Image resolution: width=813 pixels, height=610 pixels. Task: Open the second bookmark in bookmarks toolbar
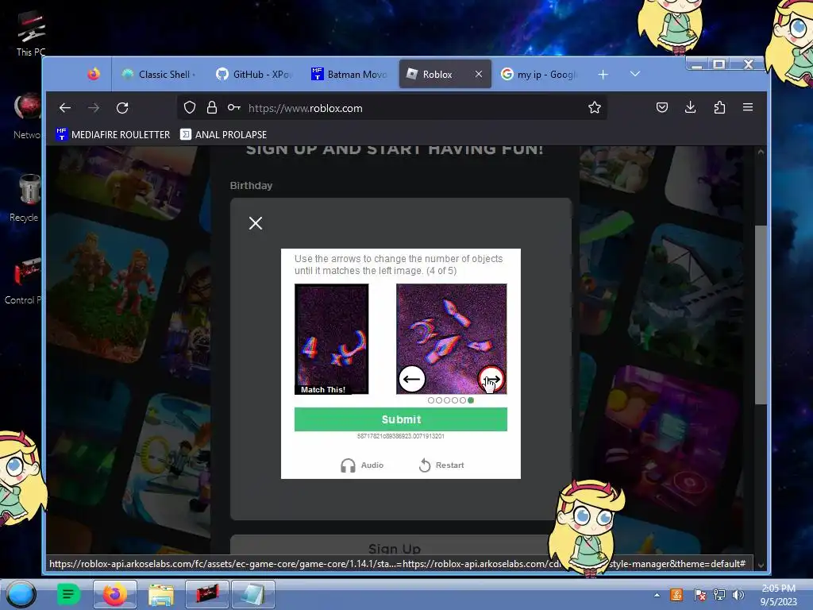tap(223, 134)
